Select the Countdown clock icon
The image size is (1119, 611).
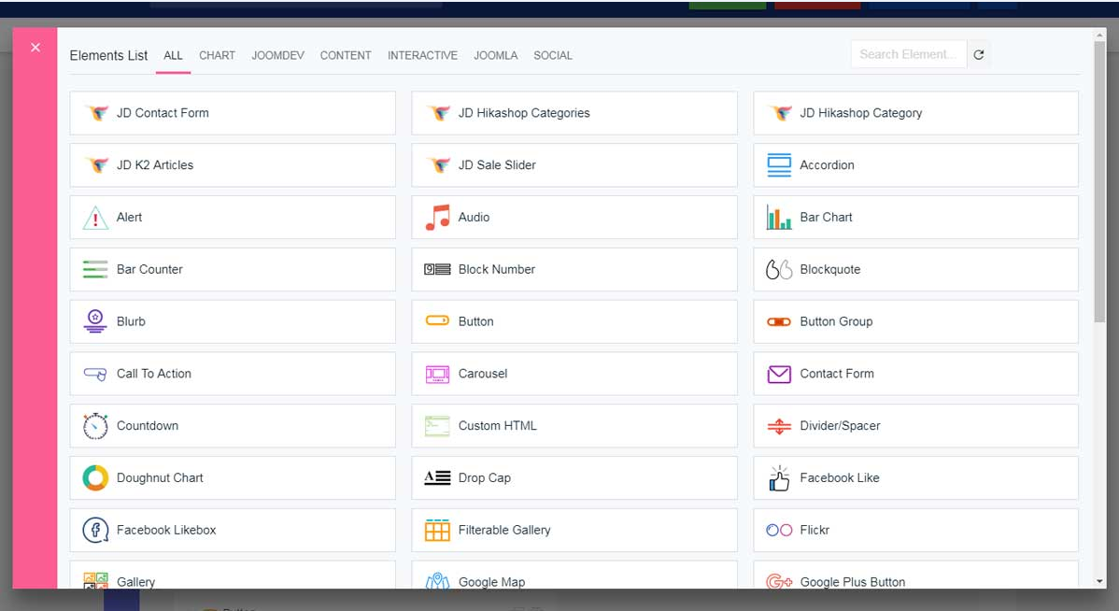tap(95, 425)
